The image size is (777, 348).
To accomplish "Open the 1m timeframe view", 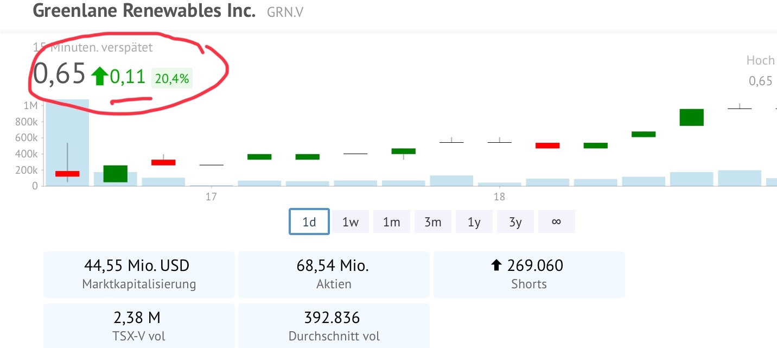I will pos(391,221).
